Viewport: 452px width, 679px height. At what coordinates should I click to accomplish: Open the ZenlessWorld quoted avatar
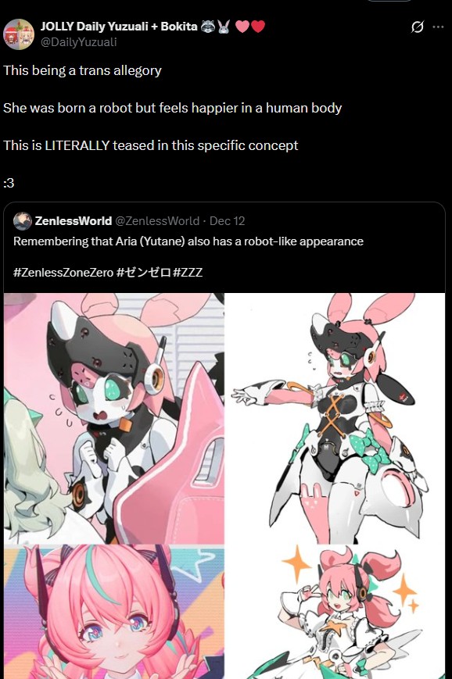coord(23,221)
